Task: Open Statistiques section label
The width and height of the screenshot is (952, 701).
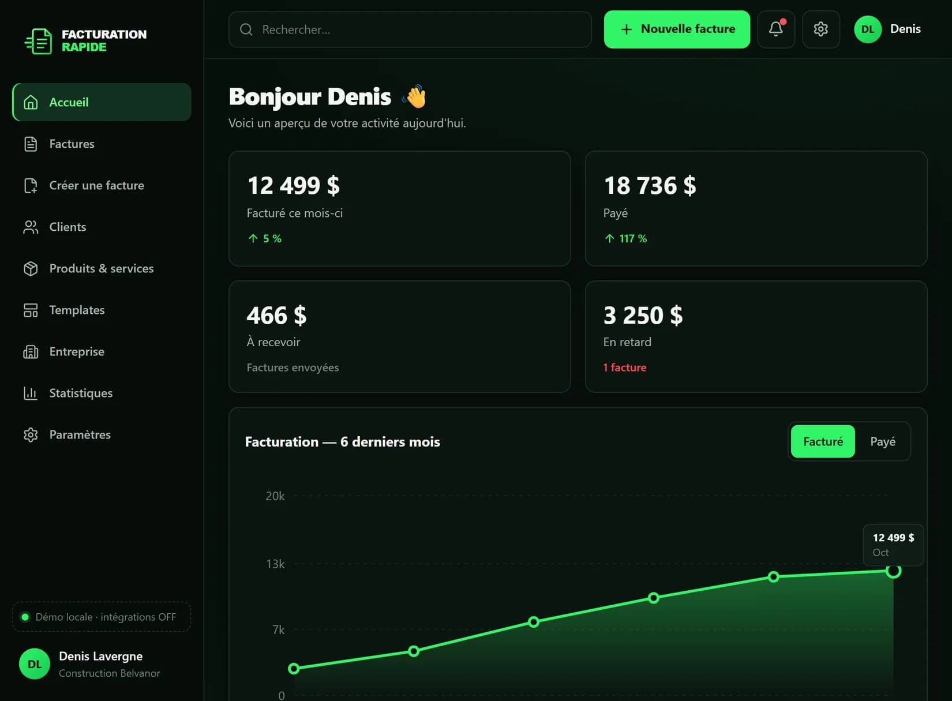Action: (x=81, y=393)
